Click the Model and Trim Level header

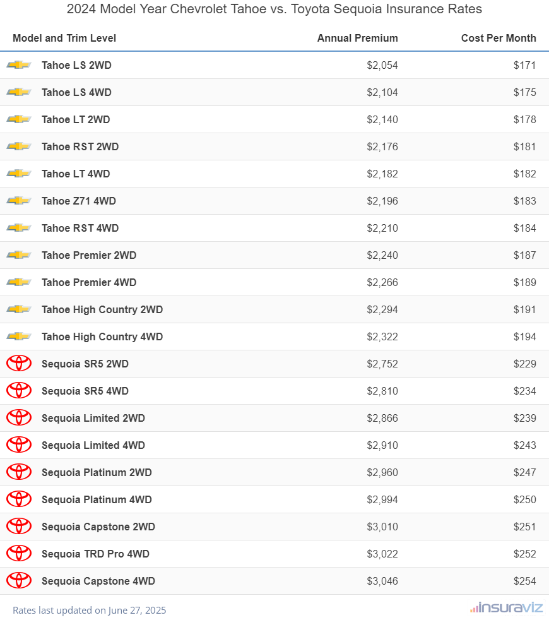(64, 38)
